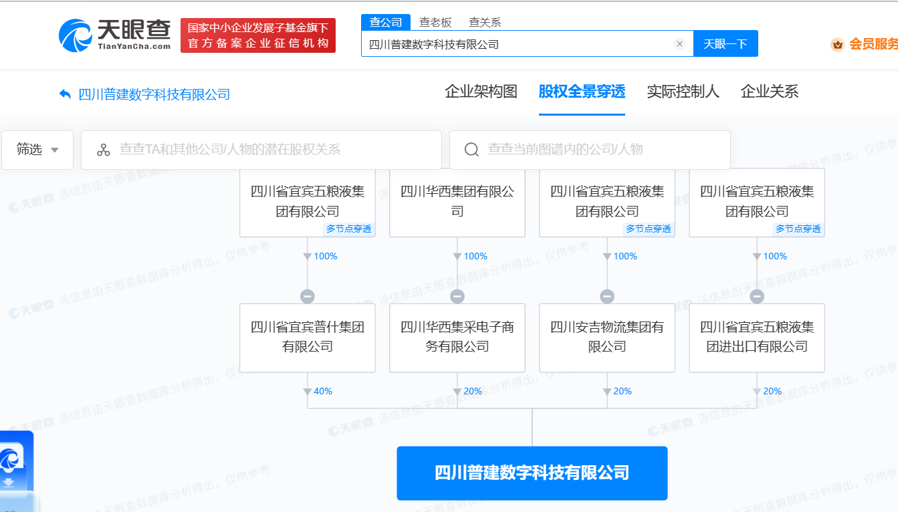Select the 五粮液集团 node above 普什集团

[308, 202]
